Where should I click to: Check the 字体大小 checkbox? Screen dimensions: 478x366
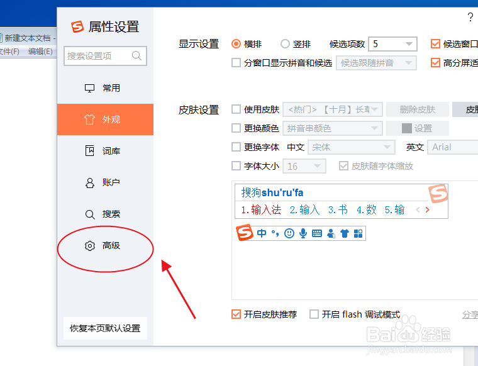[236, 166]
